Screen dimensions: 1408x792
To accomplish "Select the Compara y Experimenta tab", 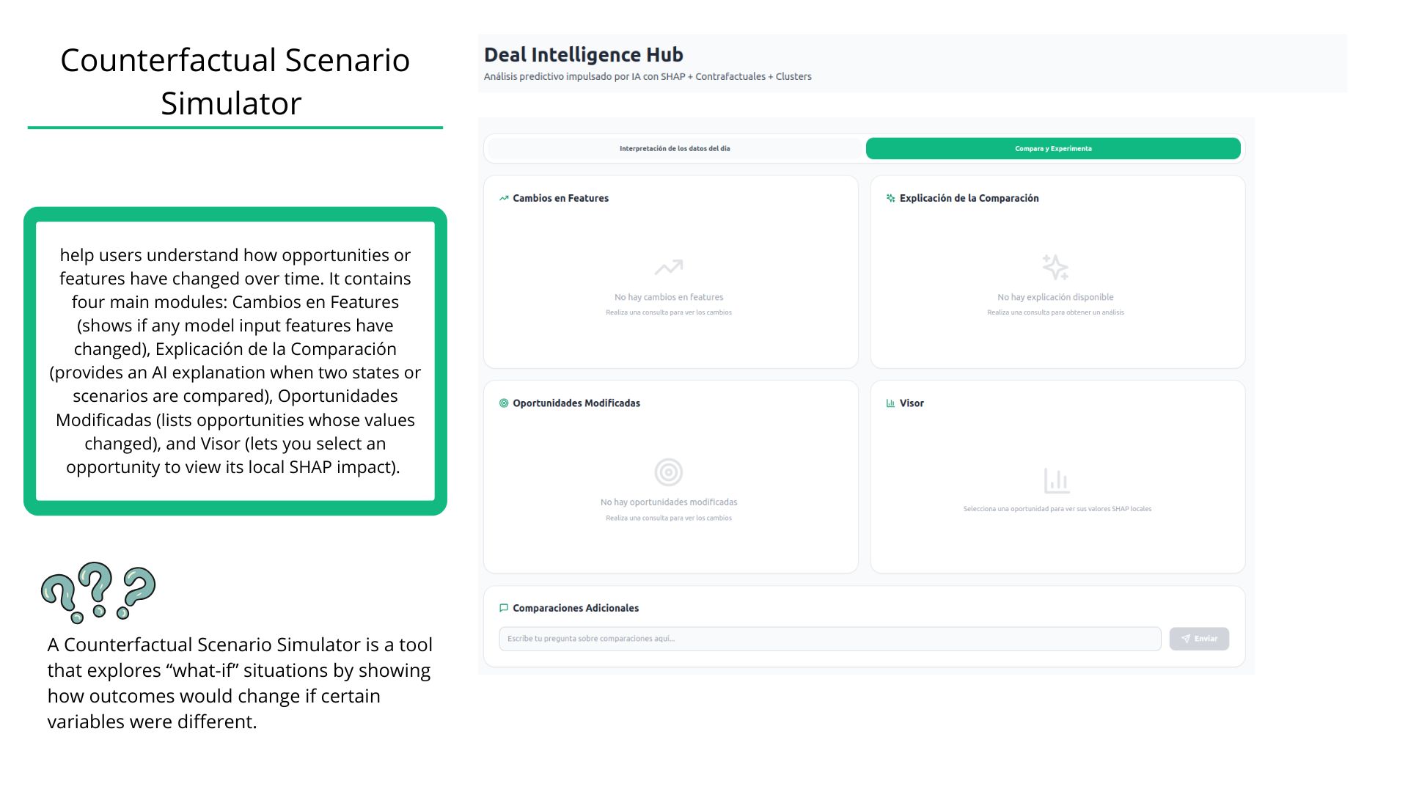I will click(1053, 149).
